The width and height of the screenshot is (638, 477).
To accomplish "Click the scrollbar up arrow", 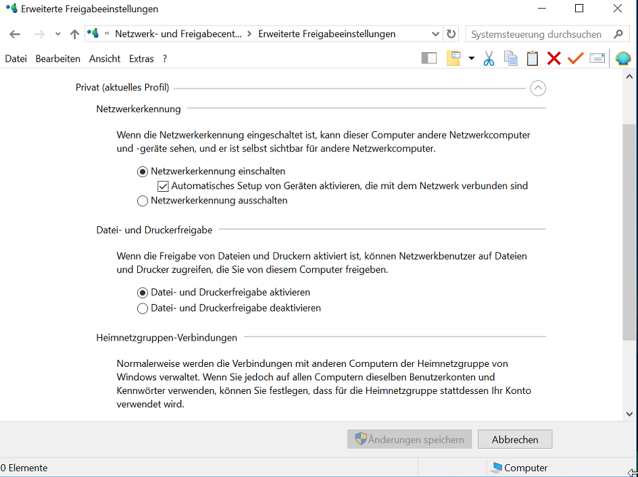I will (x=629, y=76).
